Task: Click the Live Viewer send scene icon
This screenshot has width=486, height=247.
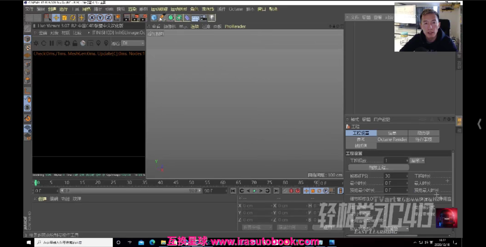Action: pyautogui.click(x=36, y=43)
